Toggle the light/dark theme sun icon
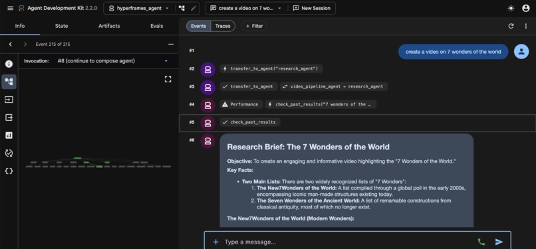 (511, 8)
